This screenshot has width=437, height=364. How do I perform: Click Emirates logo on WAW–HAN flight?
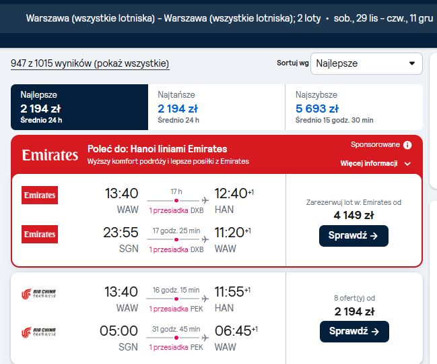(x=40, y=195)
